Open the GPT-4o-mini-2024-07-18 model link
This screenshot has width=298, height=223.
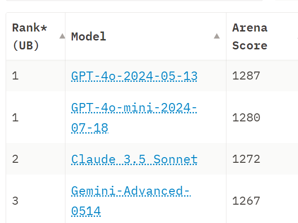[x=134, y=118]
